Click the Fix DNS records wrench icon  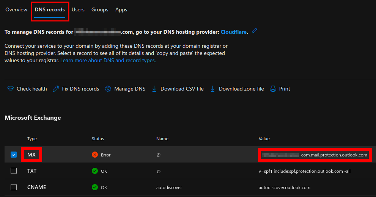click(56, 89)
